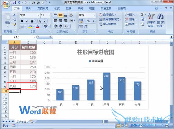Viewport: 174px width, 129px height.
Task: Open the font name dropdown
Action: [x=39, y=15]
